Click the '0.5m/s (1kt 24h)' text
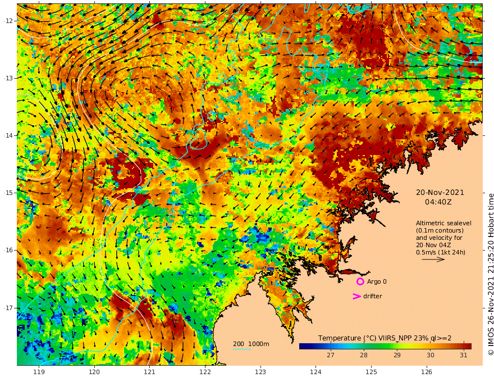Image resolution: width=494 pixels, height=382 pixels. pyautogui.click(x=441, y=252)
